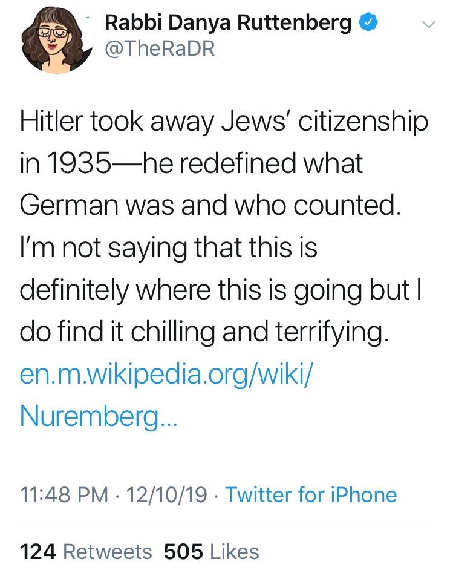453x573 pixels.
Task: Click the number 505 in the stats
Action: point(183,551)
